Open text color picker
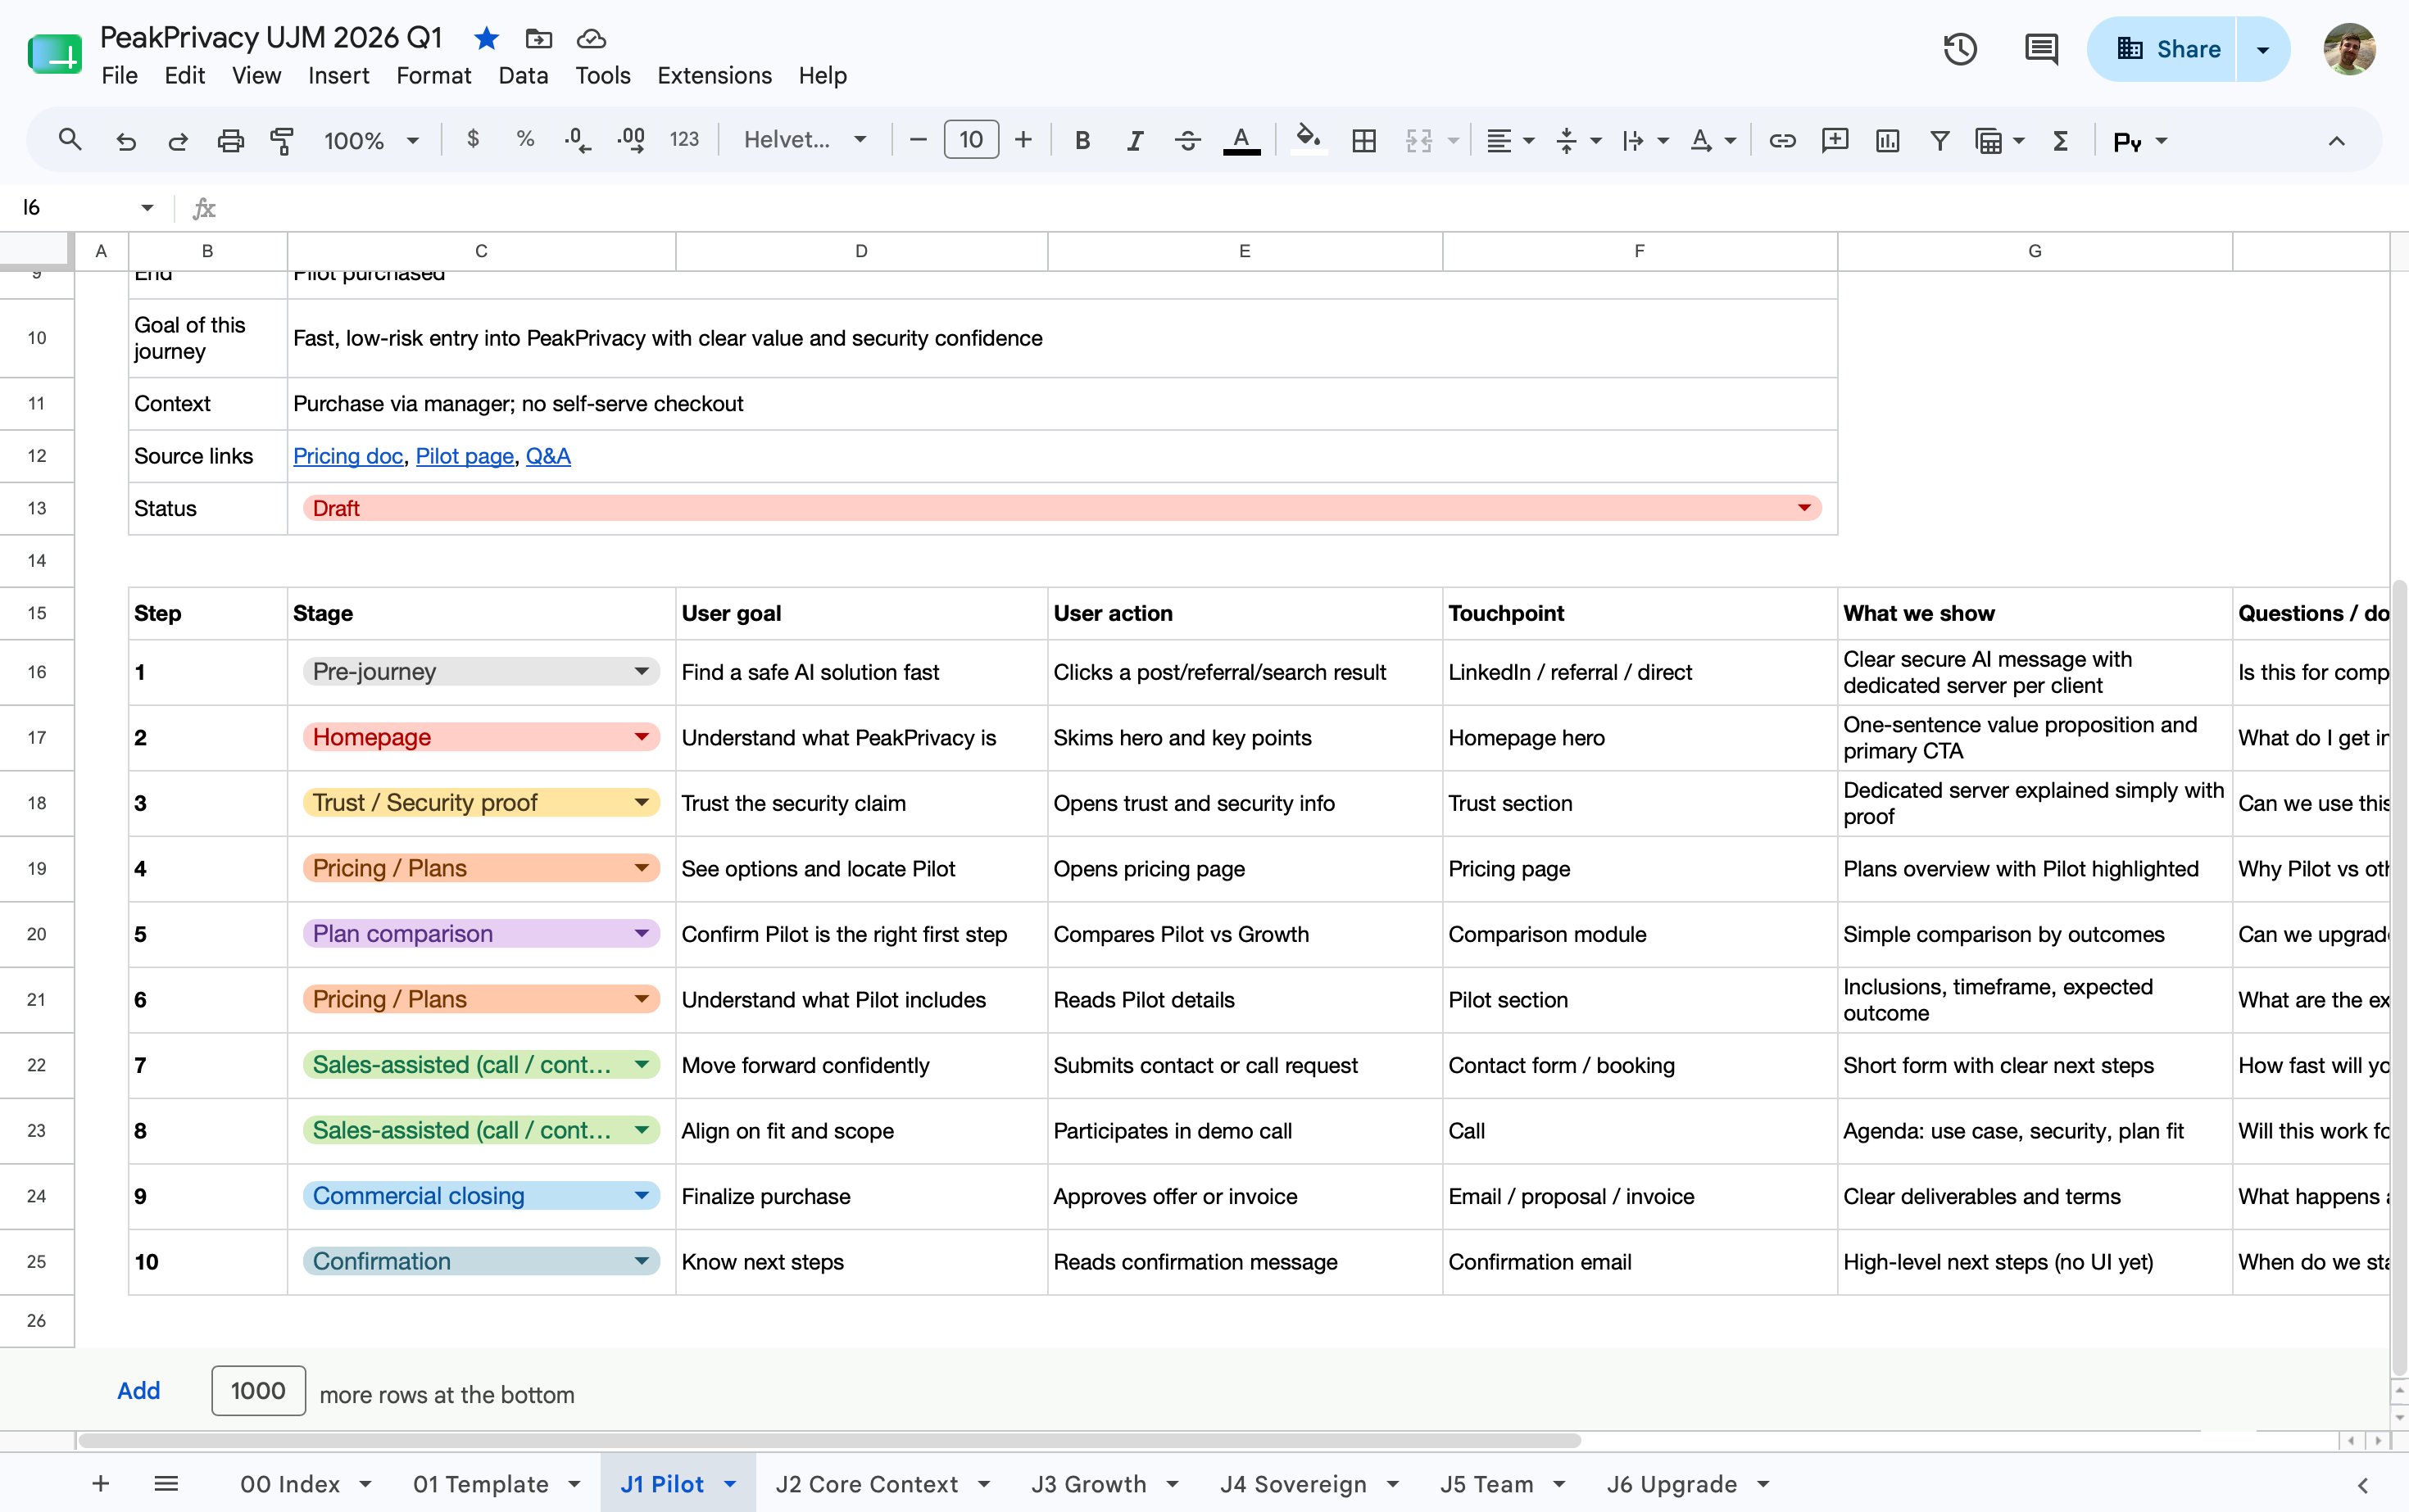2409x1512 pixels. coord(1241,141)
